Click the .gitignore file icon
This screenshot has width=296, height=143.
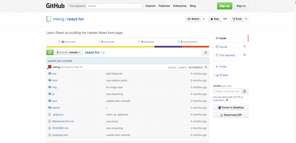tap(50, 114)
